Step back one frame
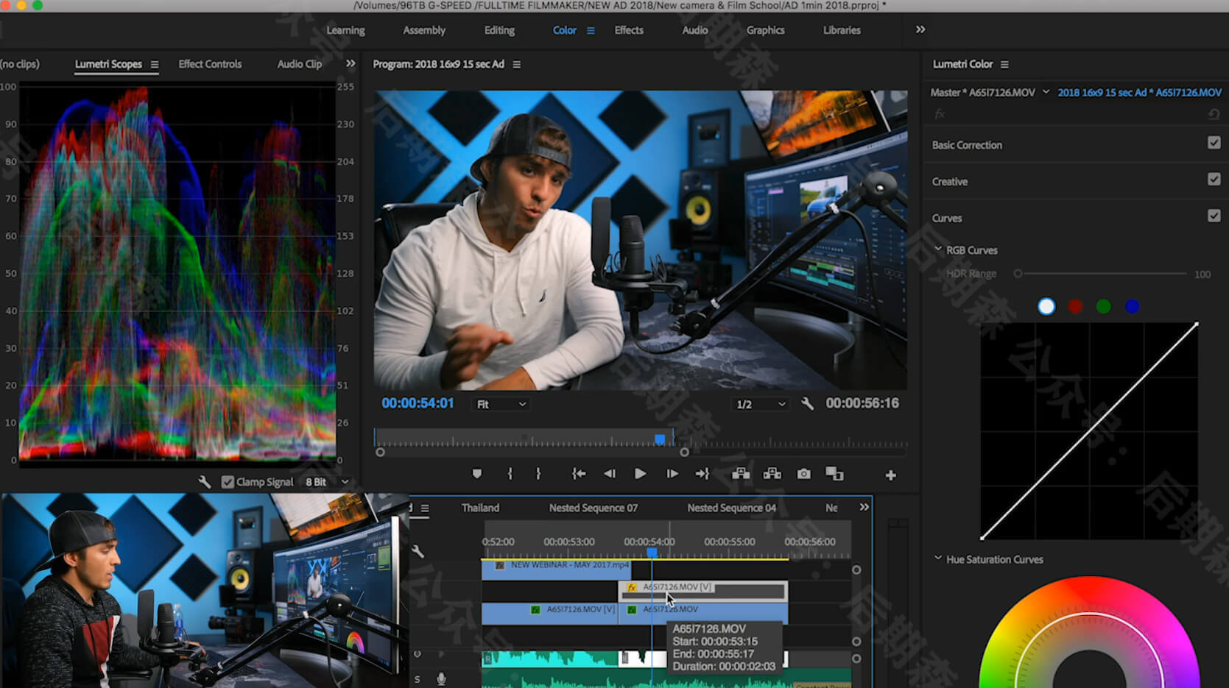1229x688 pixels. (x=609, y=474)
